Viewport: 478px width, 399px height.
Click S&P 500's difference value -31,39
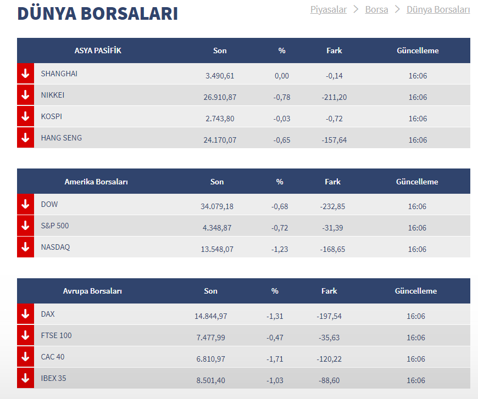coord(332,228)
